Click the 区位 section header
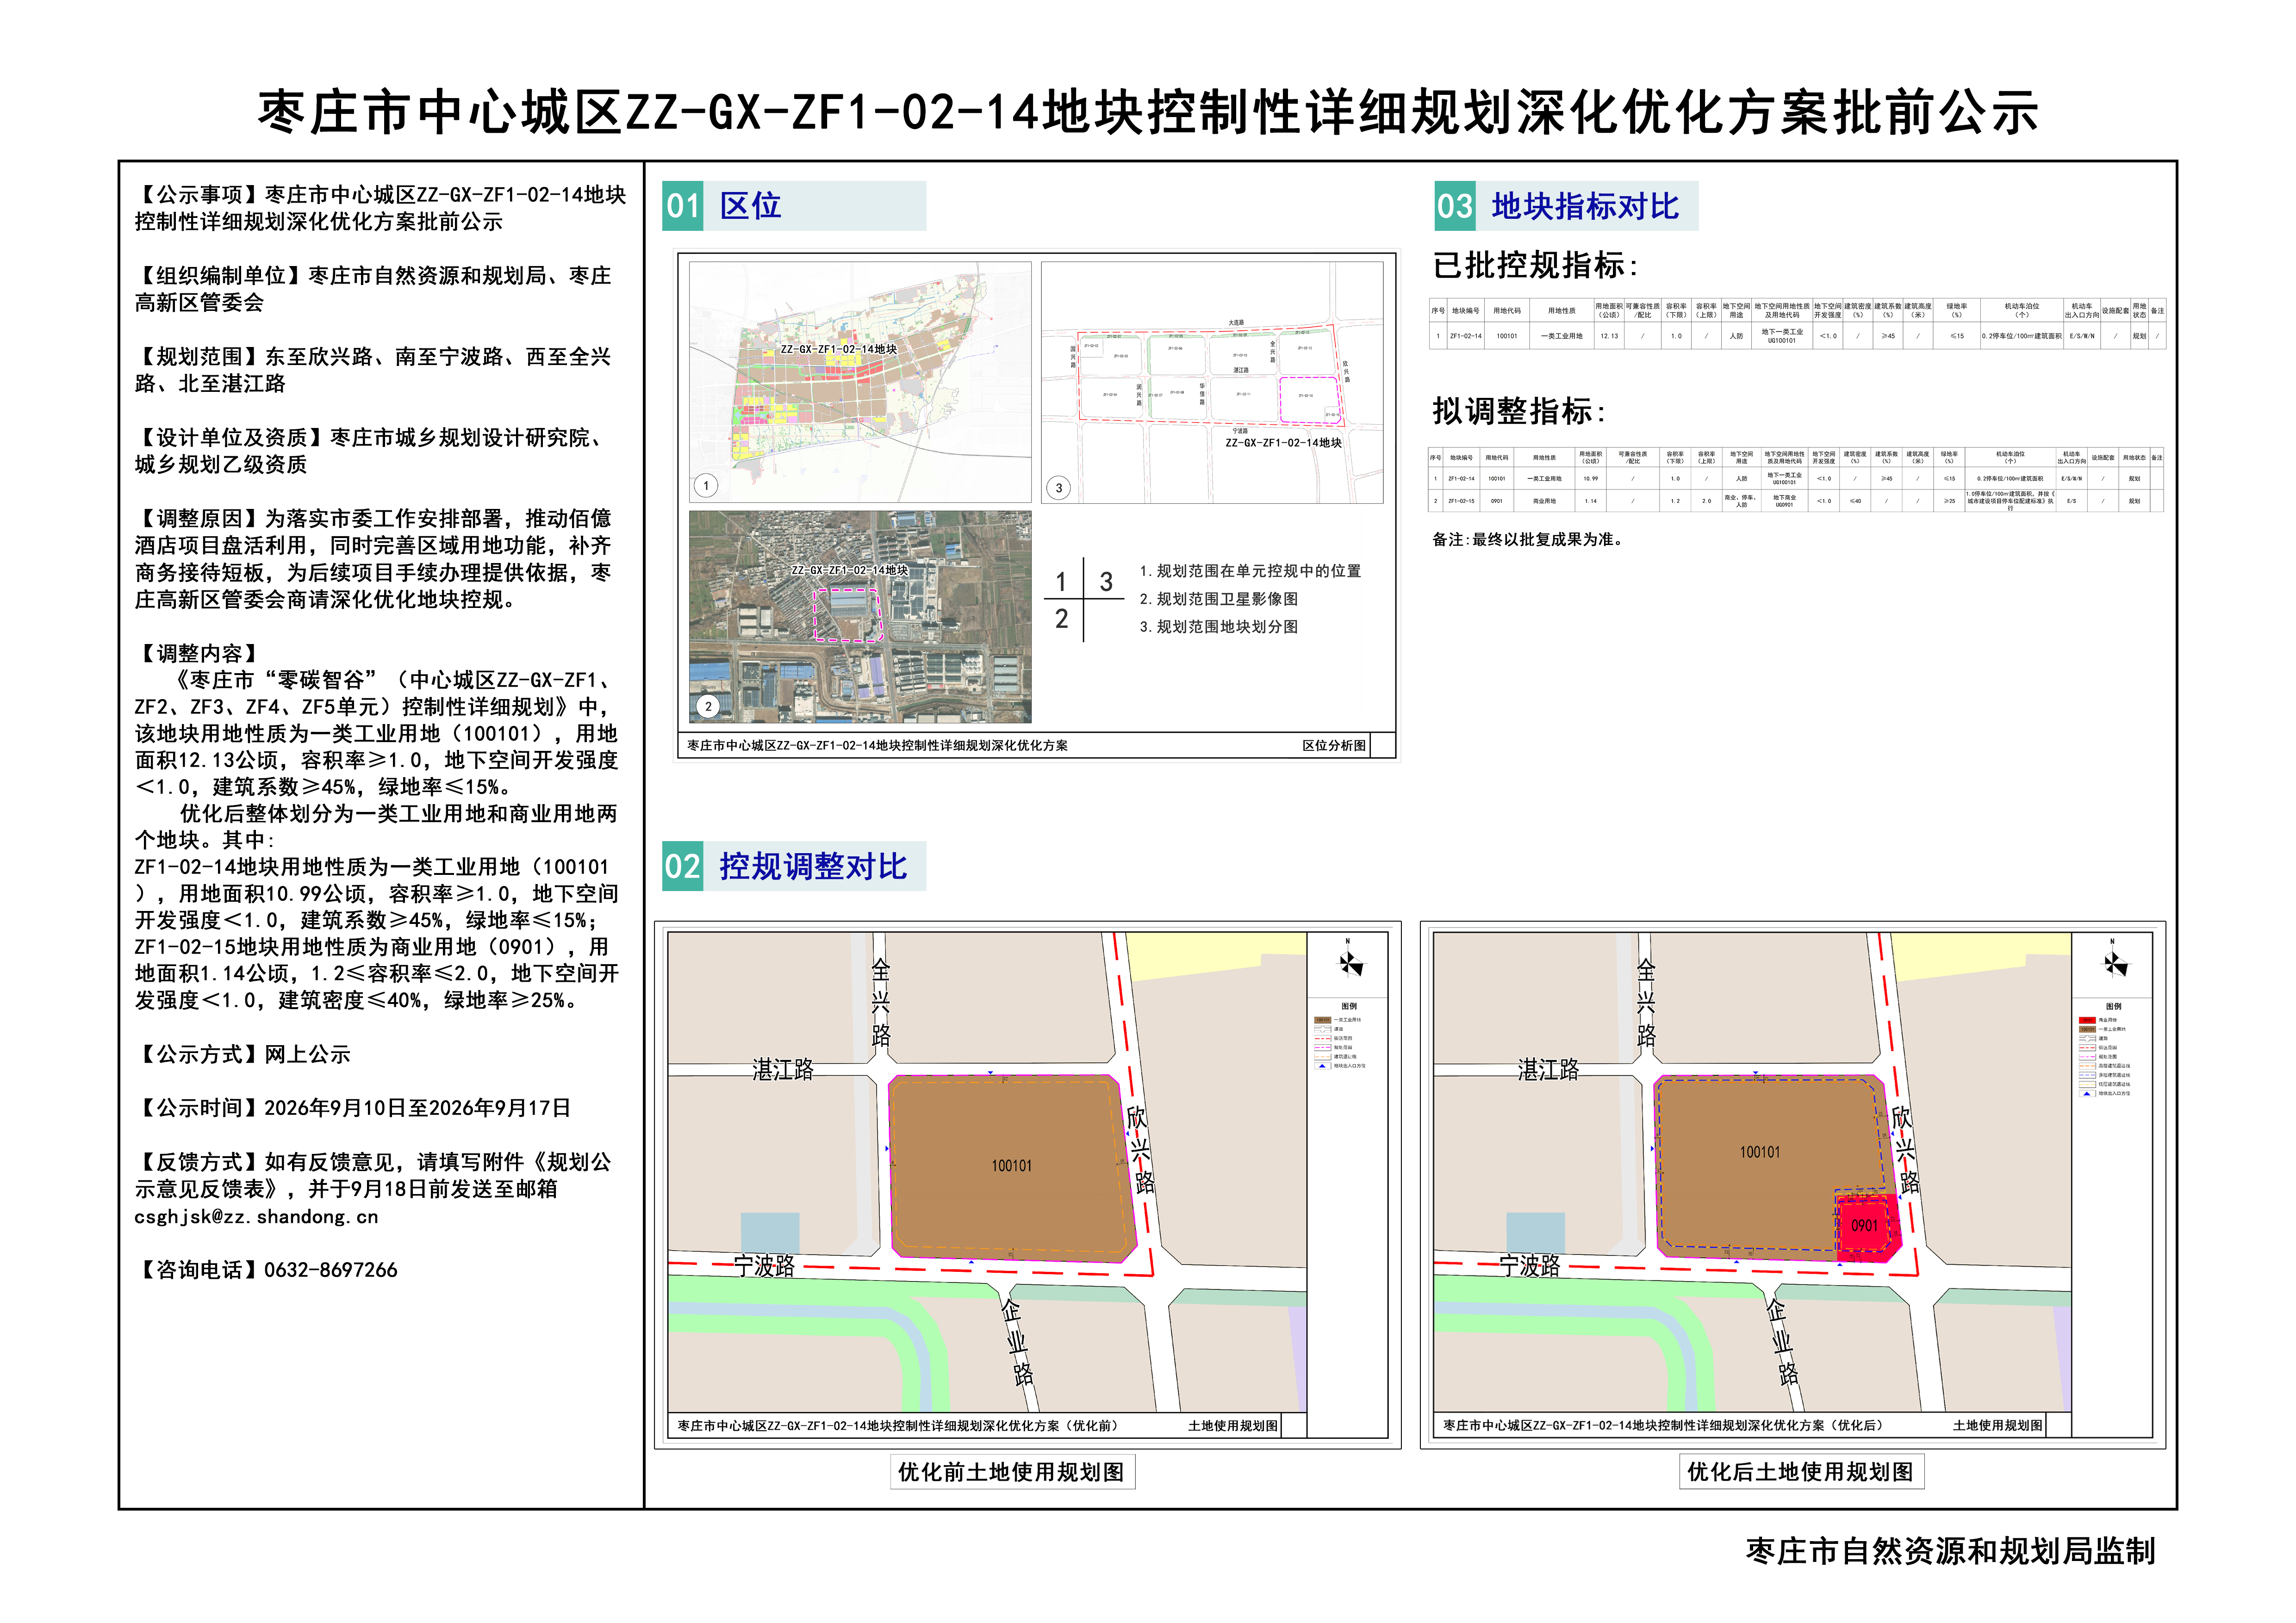This screenshot has height=1623, width=2296. [x=750, y=206]
